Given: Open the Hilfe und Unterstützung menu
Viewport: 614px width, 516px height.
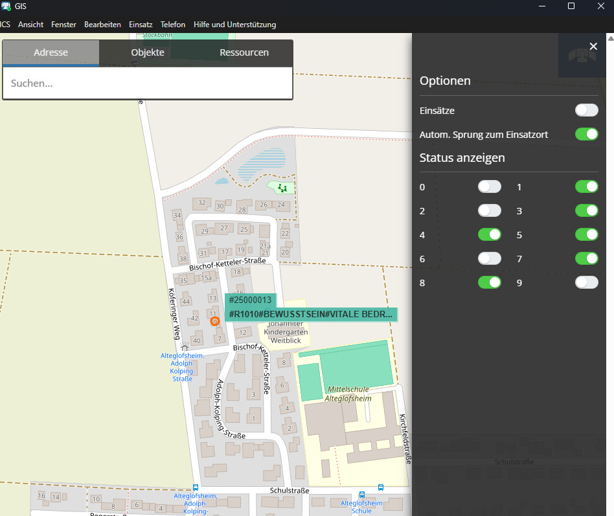Looking at the screenshot, I should point(234,25).
